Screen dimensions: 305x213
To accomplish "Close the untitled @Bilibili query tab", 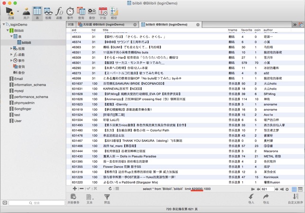I will pyautogui.click(x=135, y=25).
